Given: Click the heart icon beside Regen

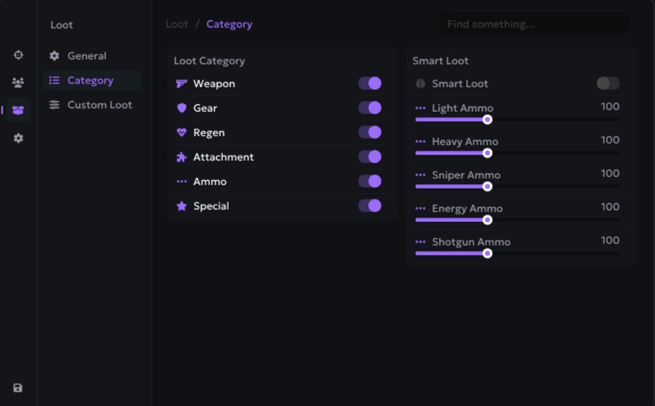Looking at the screenshot, I should 181,133.
